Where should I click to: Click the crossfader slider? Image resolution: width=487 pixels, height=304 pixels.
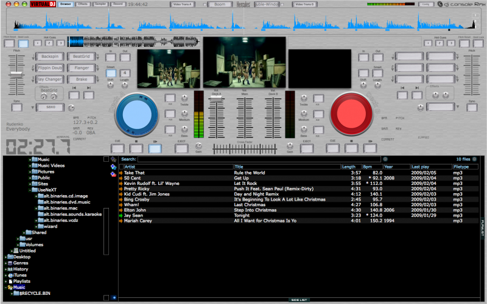[x=243, y=148]
